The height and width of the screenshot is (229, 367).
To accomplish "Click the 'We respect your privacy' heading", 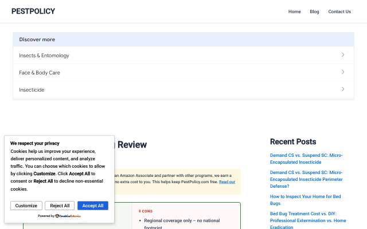I will pos(34,143).
